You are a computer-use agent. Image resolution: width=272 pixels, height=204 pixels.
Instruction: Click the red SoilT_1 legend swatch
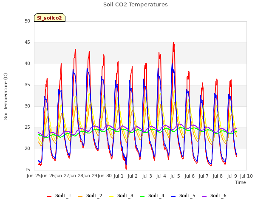coord(49,196)
